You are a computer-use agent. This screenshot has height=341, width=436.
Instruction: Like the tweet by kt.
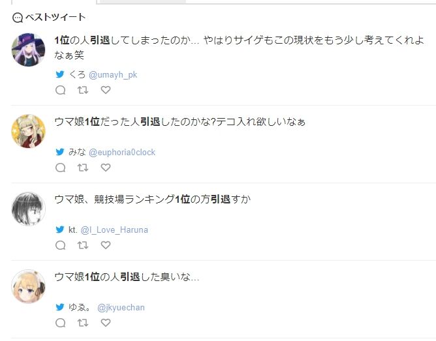tap(106, 246)
